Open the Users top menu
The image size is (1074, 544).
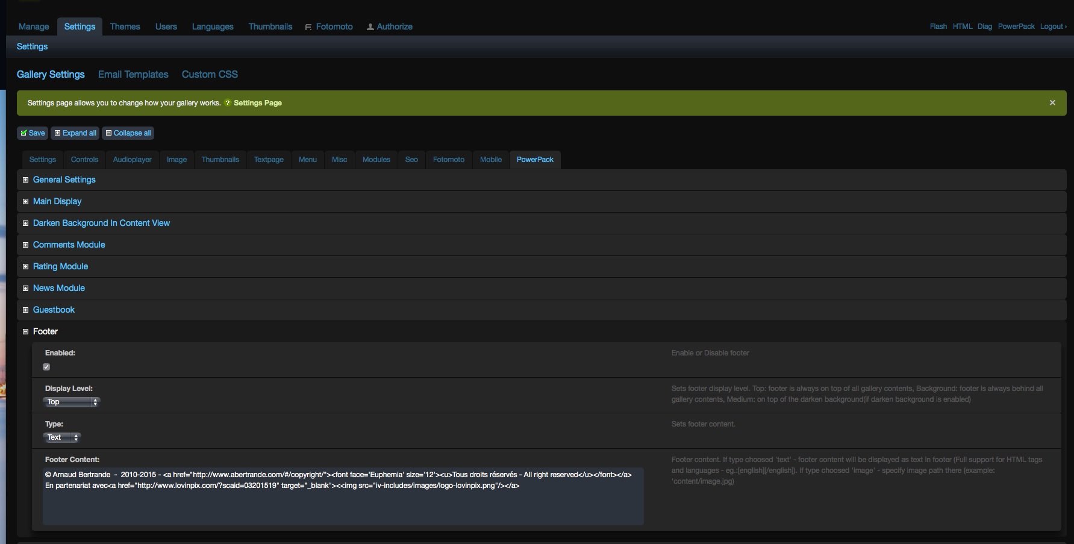point(166,27)
